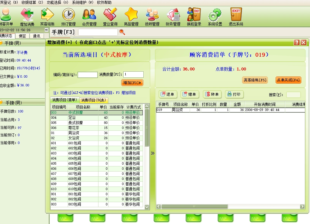
Task: Collapse the left sidebar panel arrow
Action: (46, 30)
